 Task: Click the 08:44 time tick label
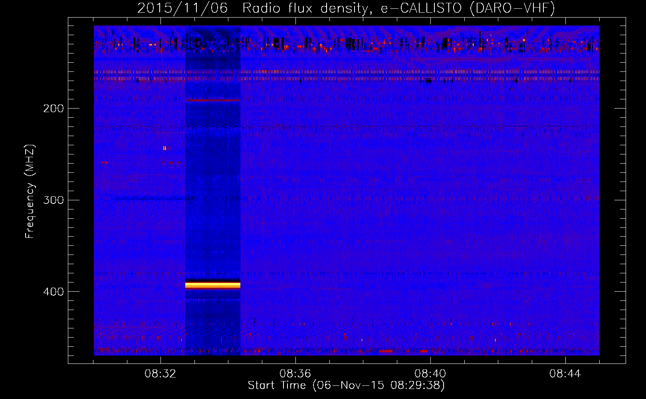[x=565, y=374]
